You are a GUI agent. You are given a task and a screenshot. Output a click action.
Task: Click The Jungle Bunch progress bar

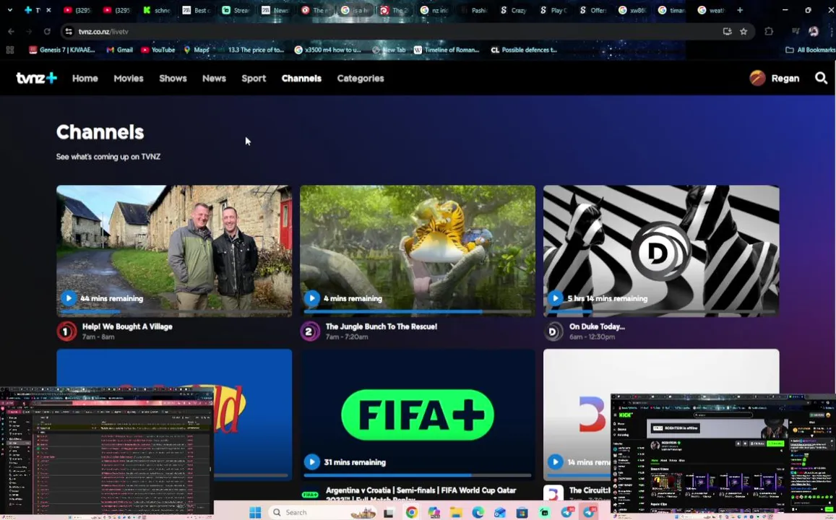pos(418,311)
